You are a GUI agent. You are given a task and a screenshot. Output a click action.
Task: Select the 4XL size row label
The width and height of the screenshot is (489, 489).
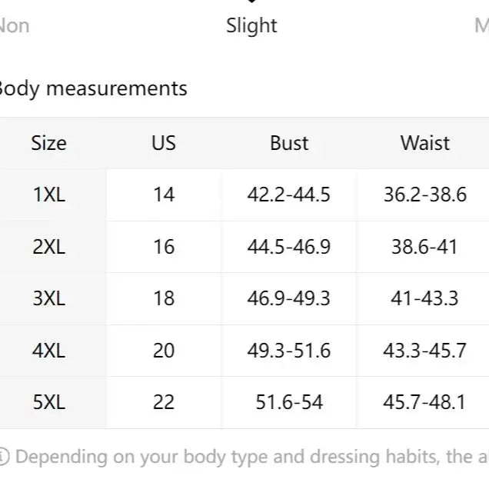click(49, 351)
